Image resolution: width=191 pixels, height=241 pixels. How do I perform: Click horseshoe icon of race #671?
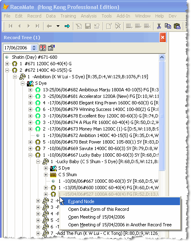(15, 64)
